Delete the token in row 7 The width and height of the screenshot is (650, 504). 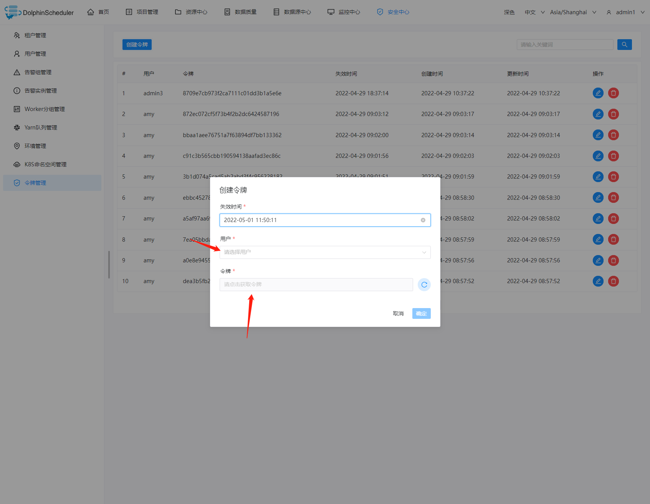614,219
